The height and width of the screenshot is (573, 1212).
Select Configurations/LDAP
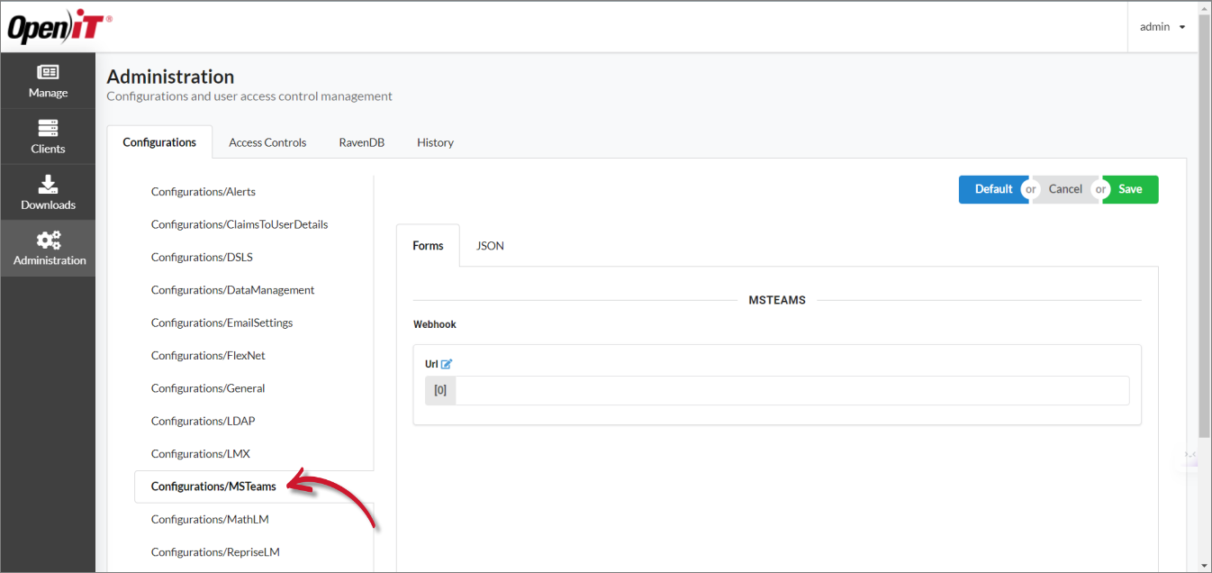[204, 421]
